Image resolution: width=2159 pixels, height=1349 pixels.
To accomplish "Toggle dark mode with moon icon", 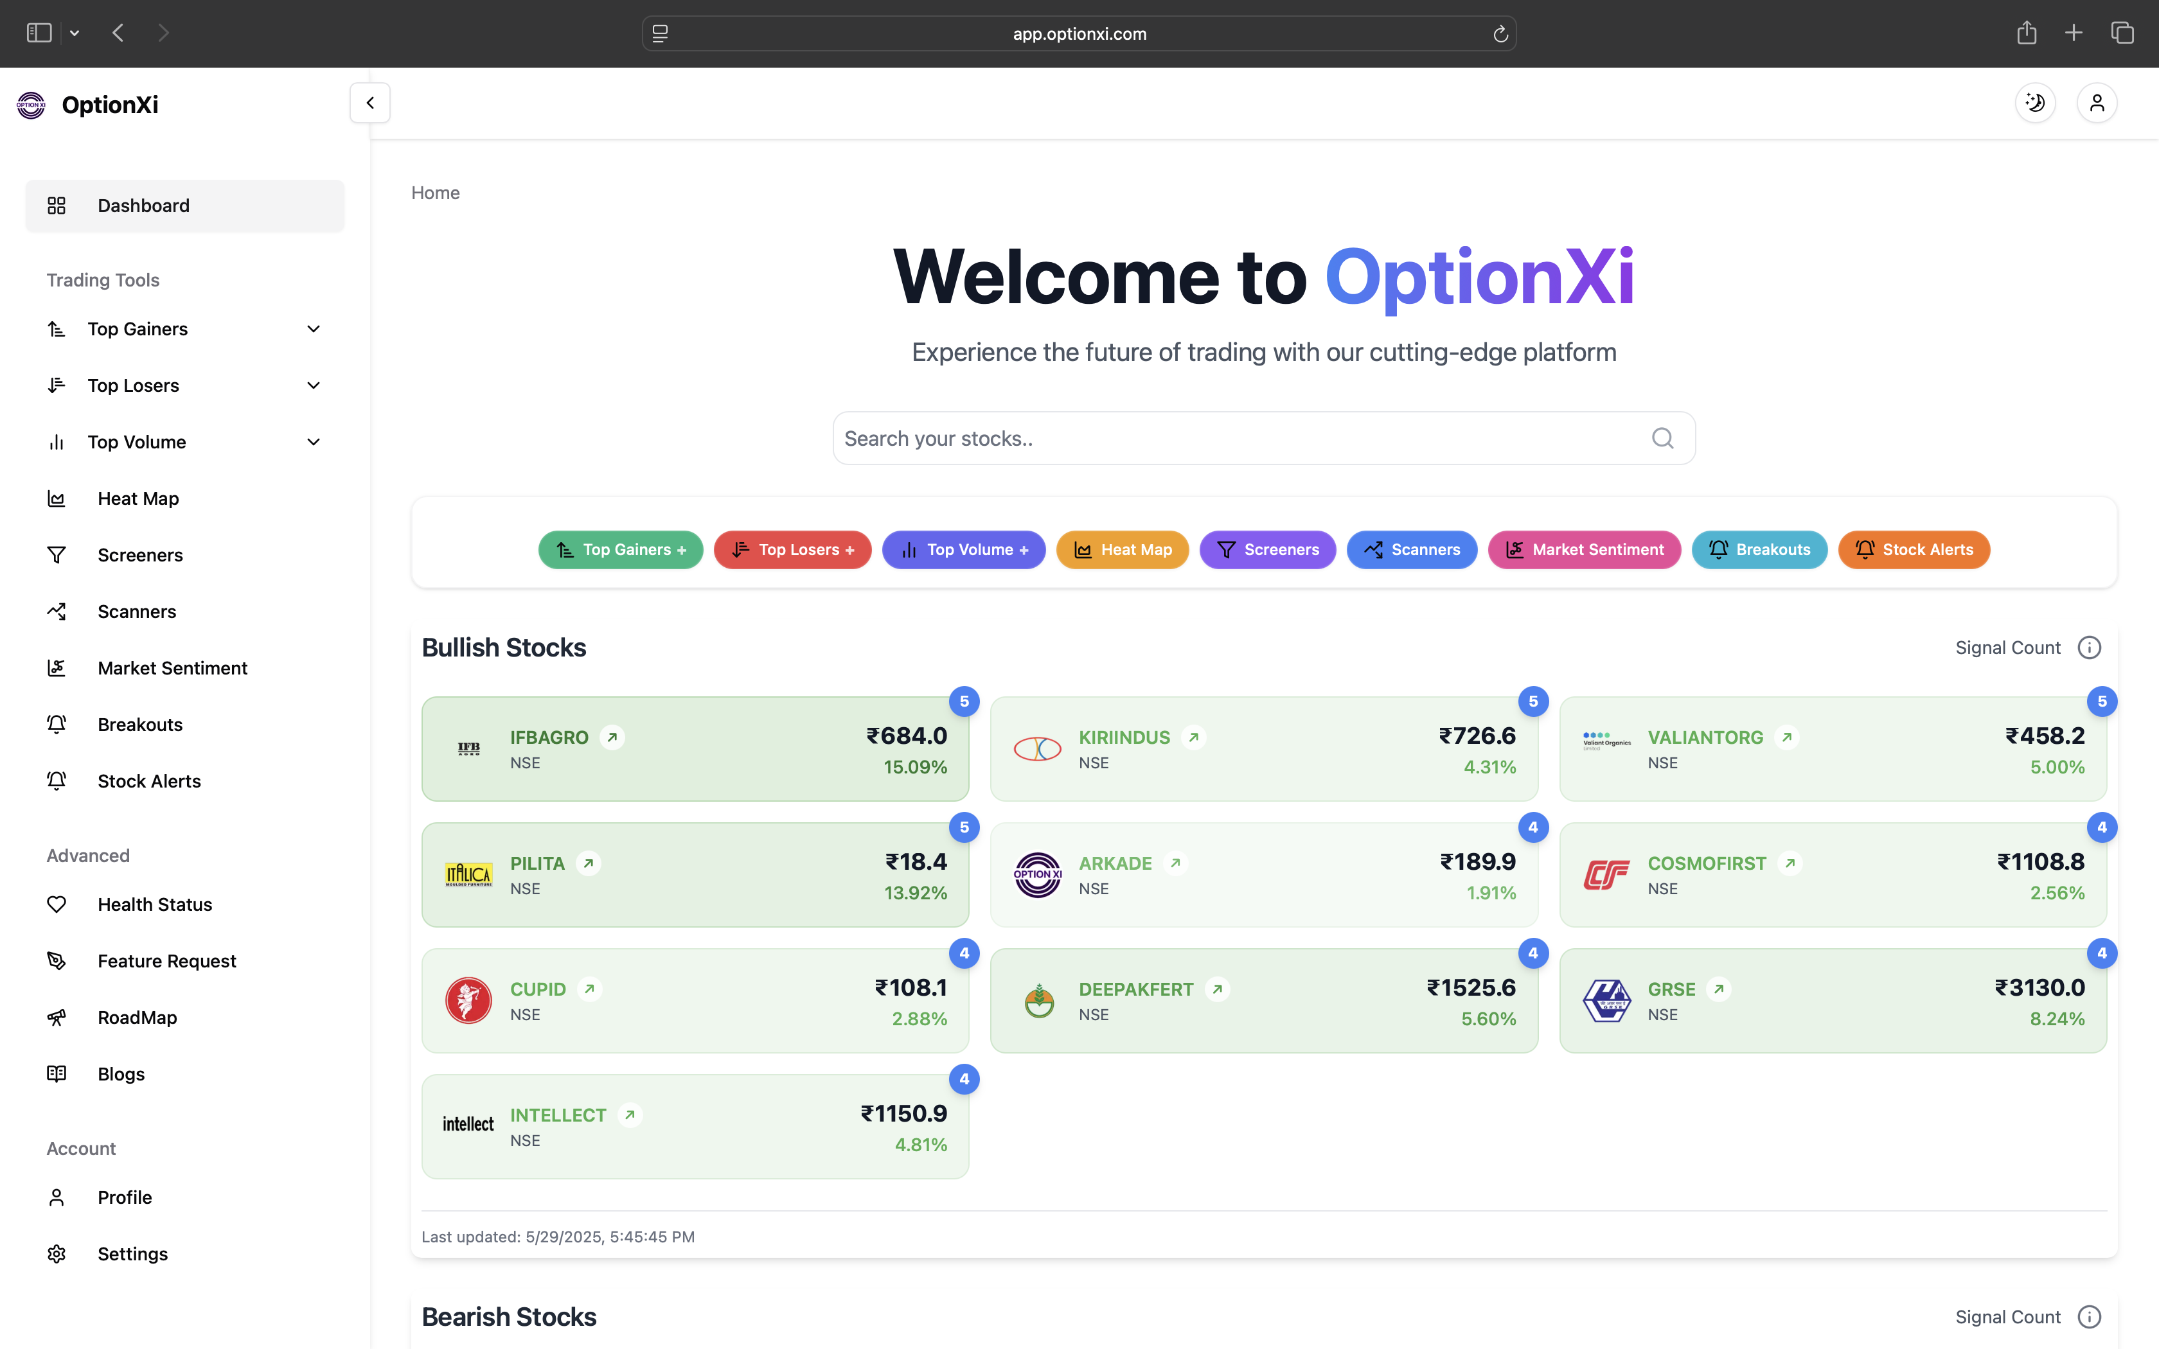I will [2035, 103].
